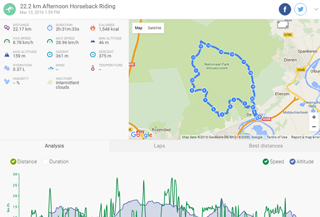The width and height of the screenshot is (320, 217).
Task: Click the Rozendaal label on map
Action: (x=162, y=130)
